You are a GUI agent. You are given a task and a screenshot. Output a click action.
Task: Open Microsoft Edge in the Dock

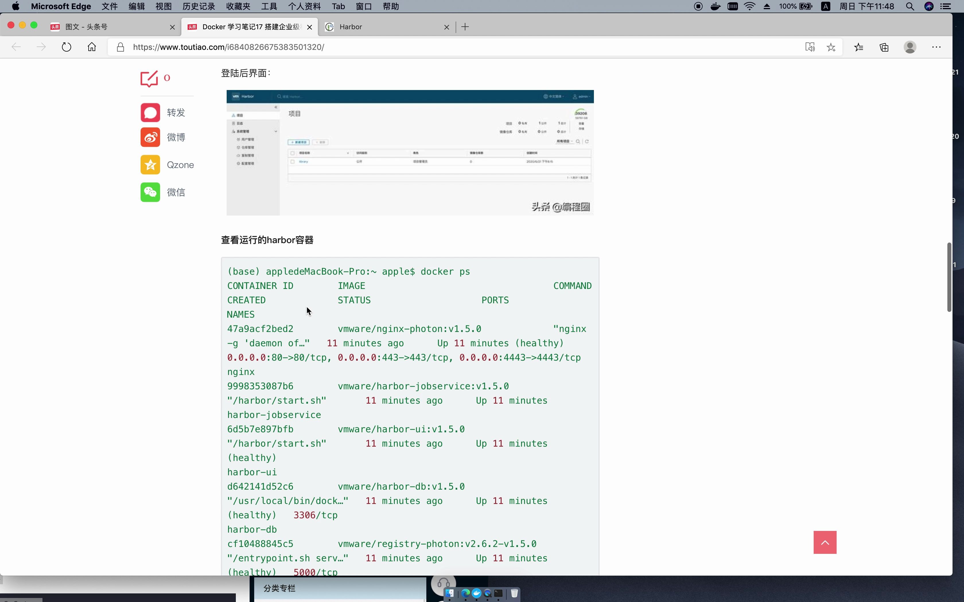tap(466, 593)
